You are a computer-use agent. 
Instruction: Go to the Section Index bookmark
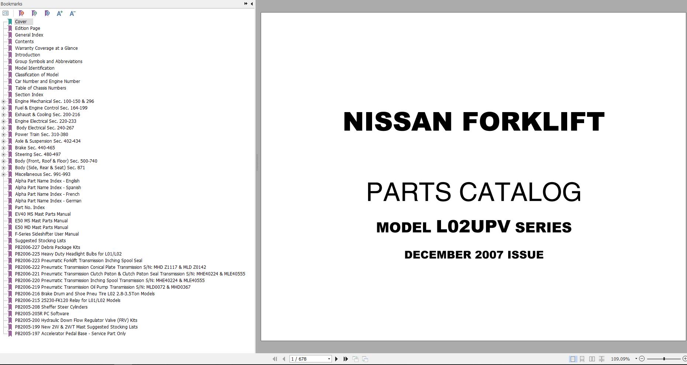point(29,95)
